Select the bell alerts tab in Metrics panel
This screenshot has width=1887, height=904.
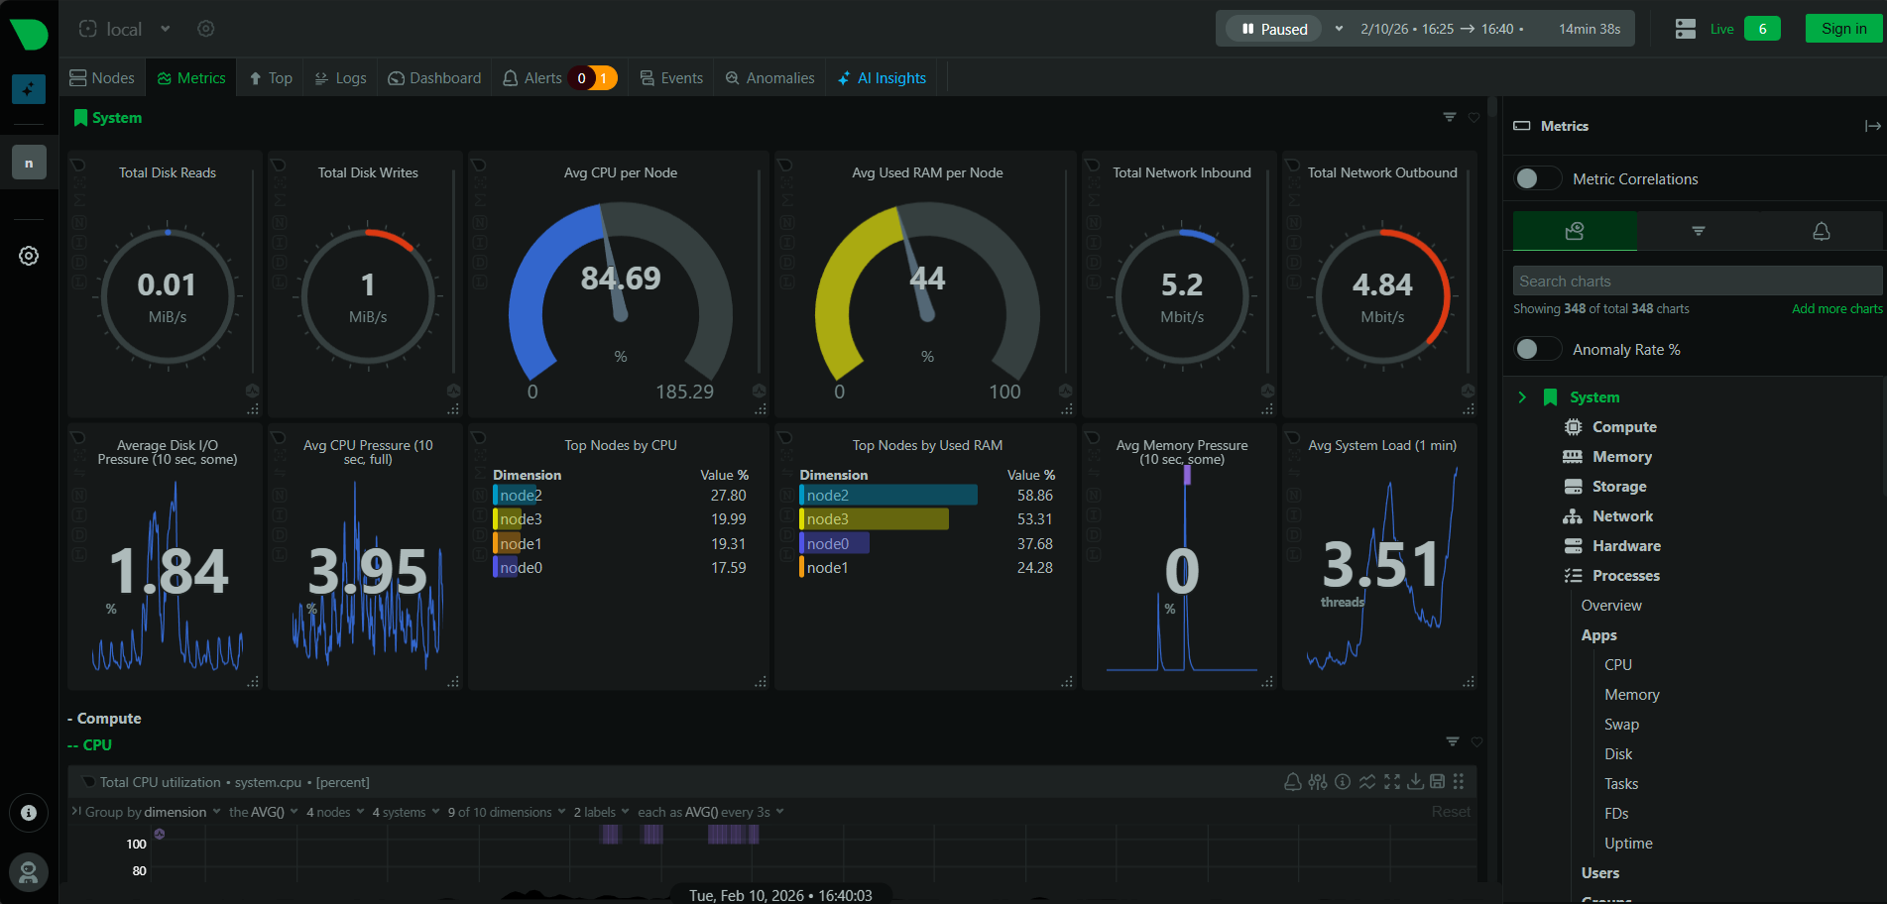pos(1822,231)
